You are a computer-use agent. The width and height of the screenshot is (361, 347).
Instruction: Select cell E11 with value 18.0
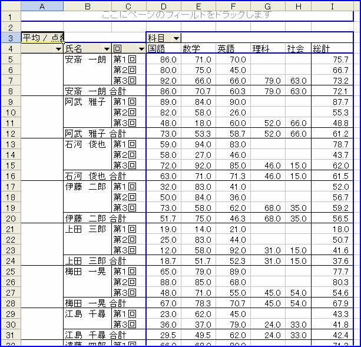[x=198, y=123]
